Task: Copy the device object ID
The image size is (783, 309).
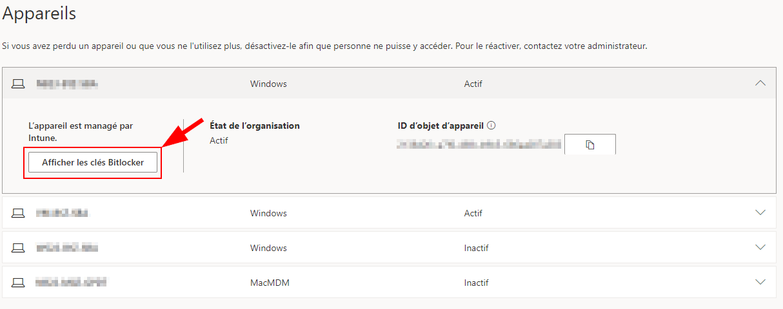Action: click(590, 145)
